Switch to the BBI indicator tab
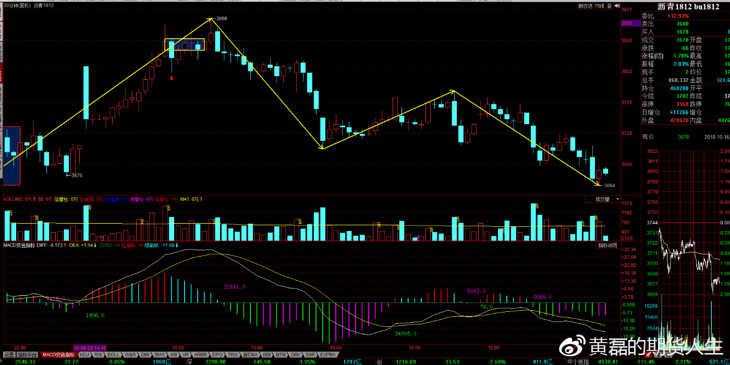This screenshot has height=365, width=730. tap(267, 355)
